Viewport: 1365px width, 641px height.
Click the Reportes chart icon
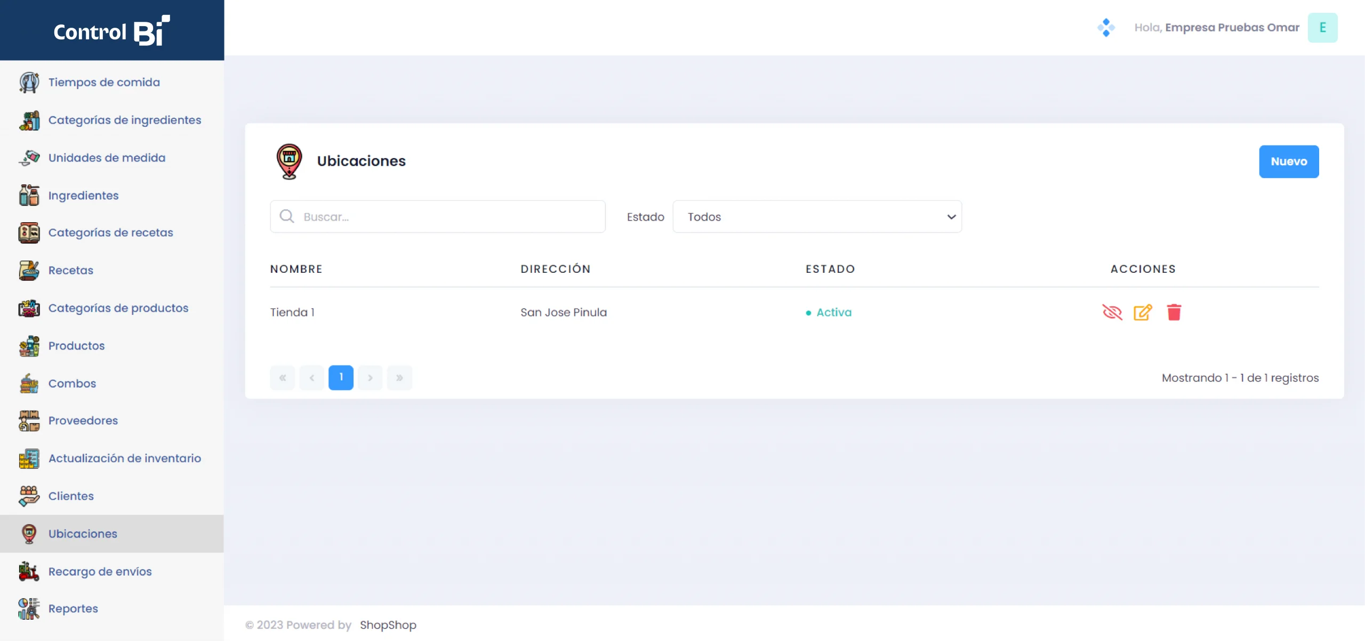[29, 609]
